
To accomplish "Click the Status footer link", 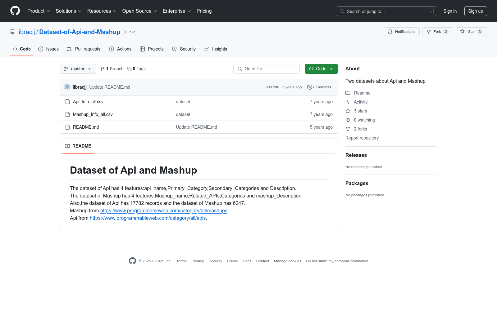I will (x=232, y=261).
